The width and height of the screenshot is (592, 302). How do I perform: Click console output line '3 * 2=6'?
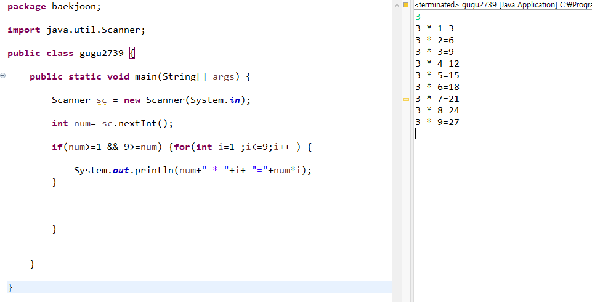pos(434,40)
